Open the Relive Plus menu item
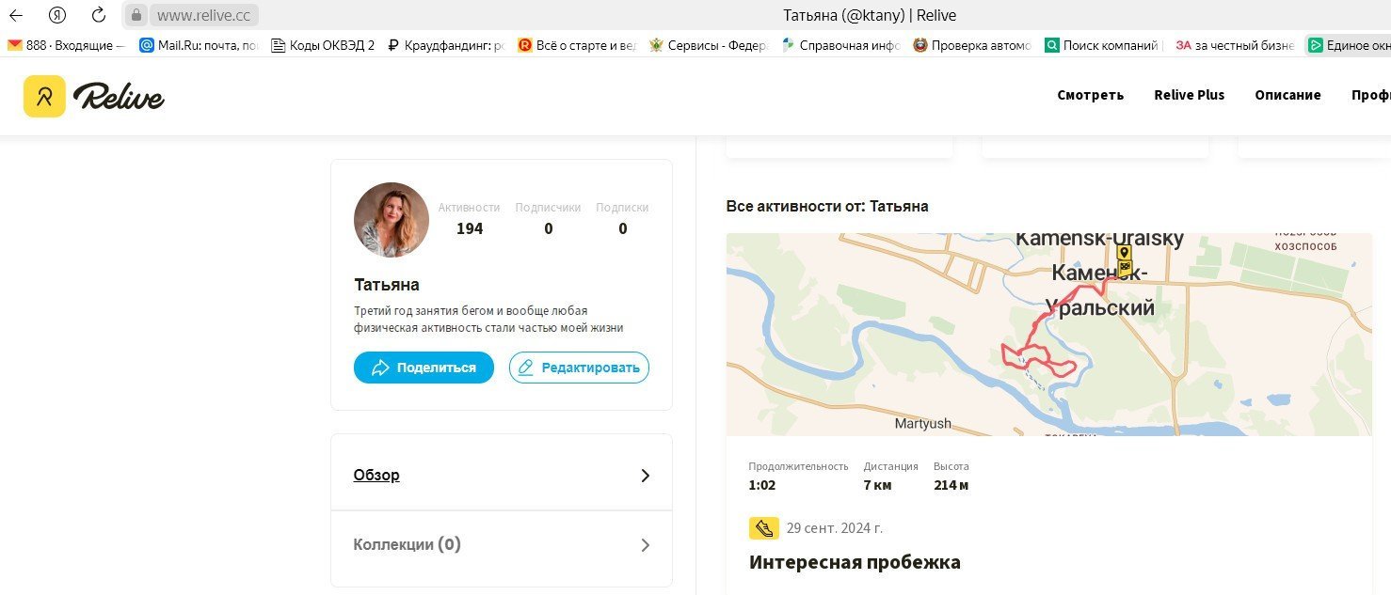Viewport: 1391px width, 595px height. point(1190,95)
